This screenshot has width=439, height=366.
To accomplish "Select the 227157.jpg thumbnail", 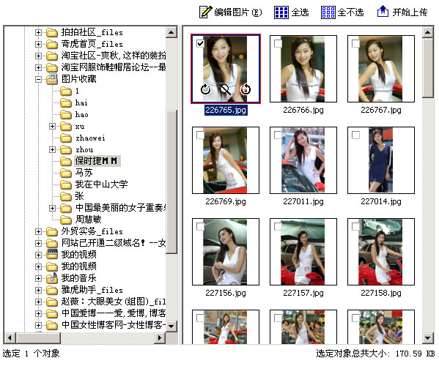I will [x=303, y=252].
